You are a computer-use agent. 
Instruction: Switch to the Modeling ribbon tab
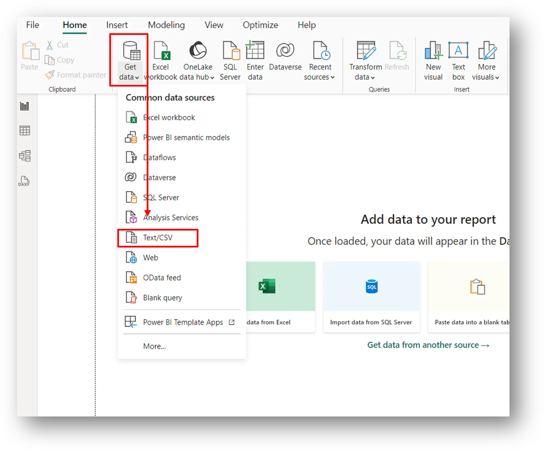pos(166,25)
